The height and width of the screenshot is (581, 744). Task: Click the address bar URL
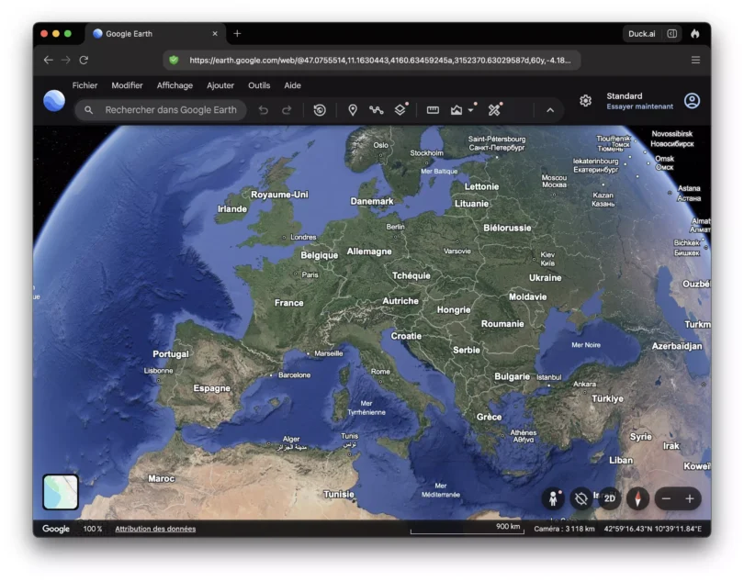coord(380,61)
